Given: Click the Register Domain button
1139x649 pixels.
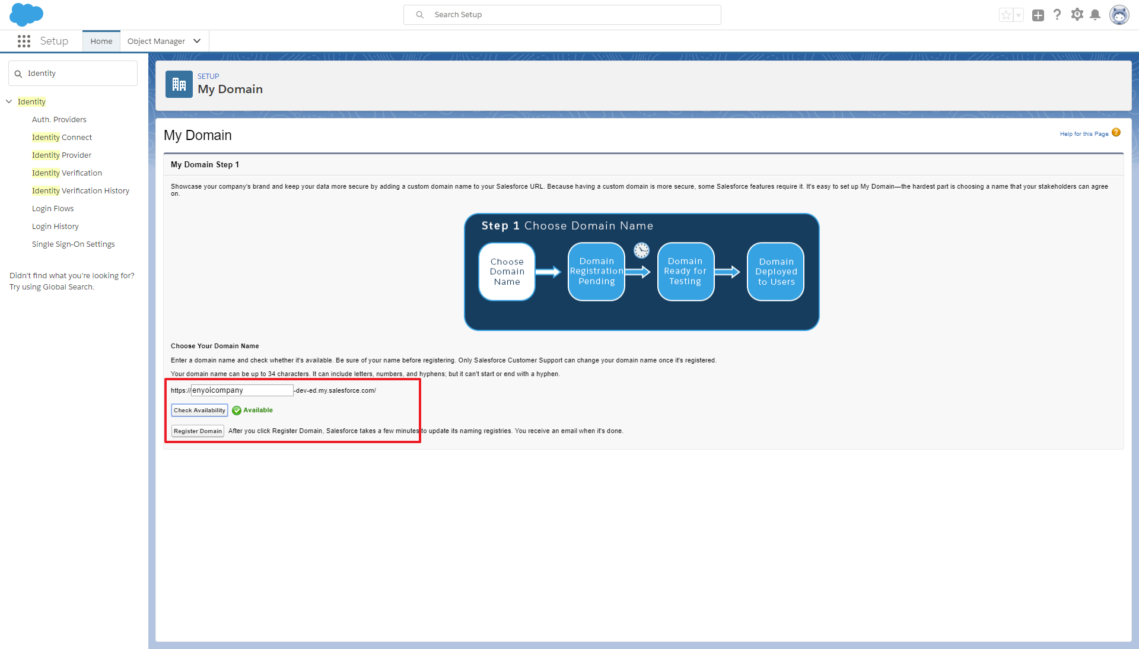Looking at the screenshot, I should pyautogui.click(x=198, y=431).
